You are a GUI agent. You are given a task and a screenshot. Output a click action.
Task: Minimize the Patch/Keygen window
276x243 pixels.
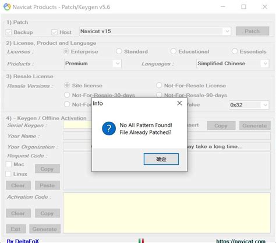click(223, 7)
